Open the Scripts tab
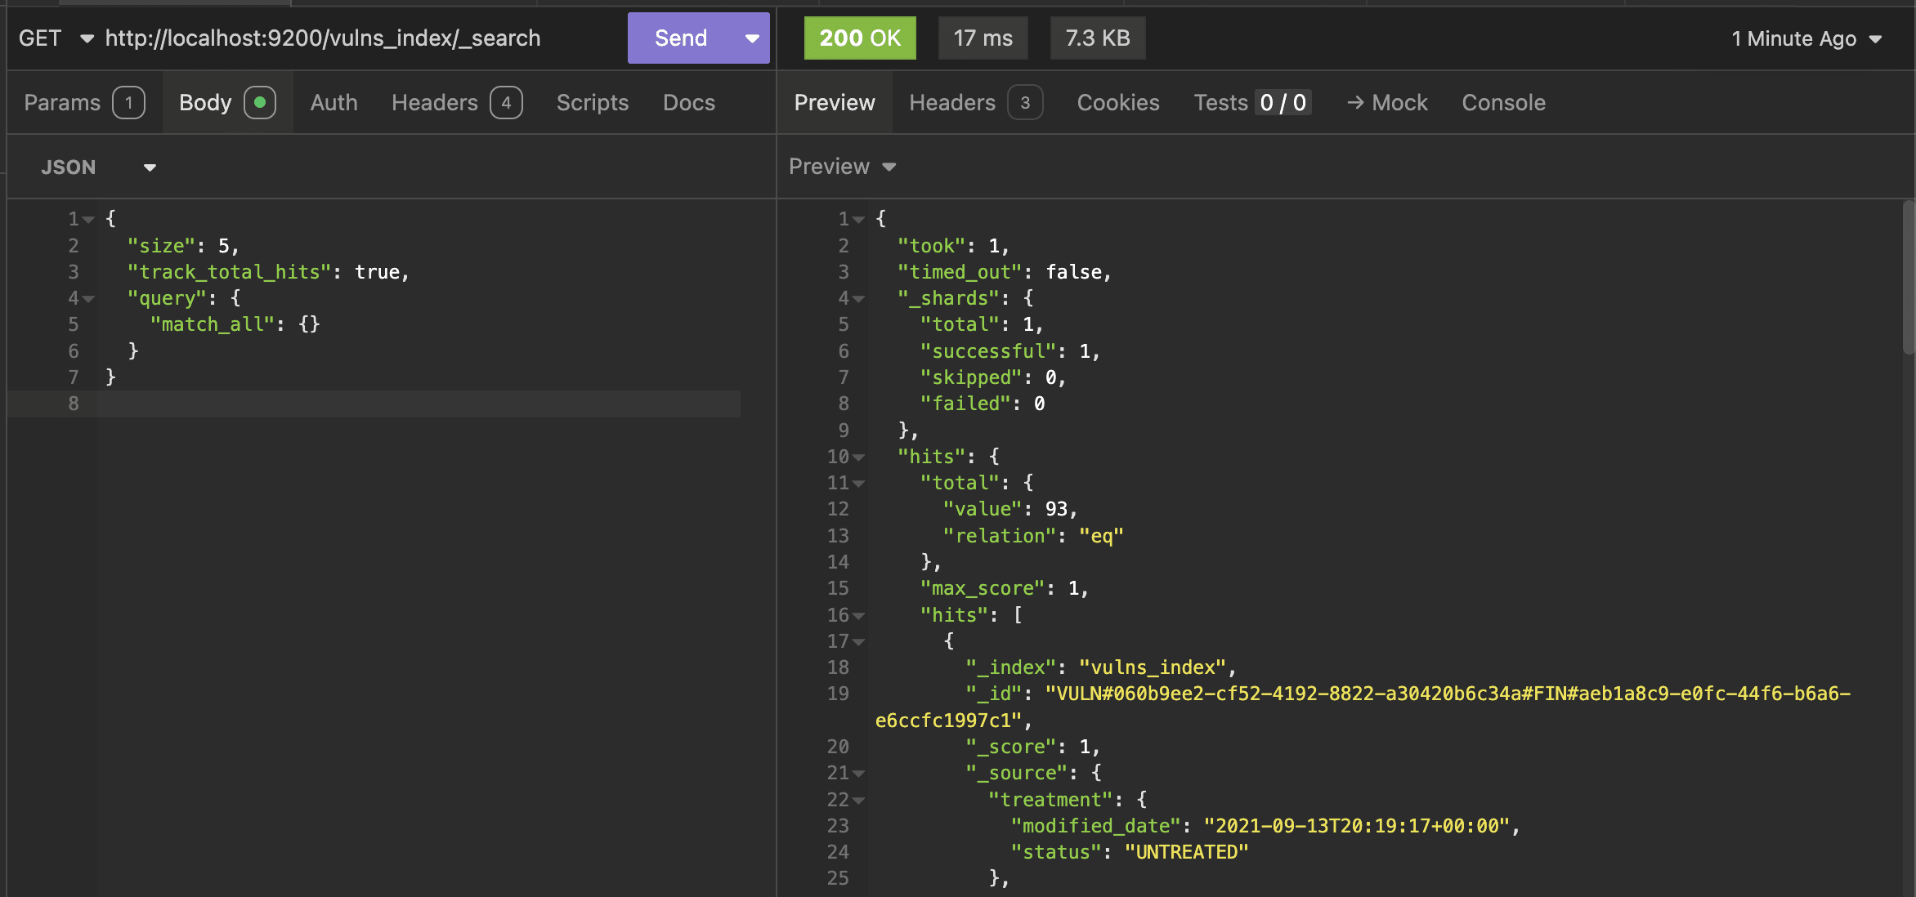Viewport: 1916px width, 897px height. coord(592,103)
